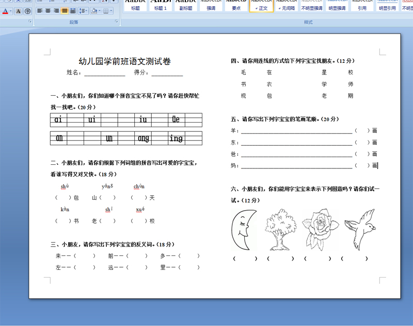Toggle the highlighted justify alignment button
This screenshot has height=326, width=413.
pos(64,11)
